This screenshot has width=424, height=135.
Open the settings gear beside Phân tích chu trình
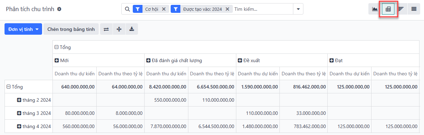(59, 9)
